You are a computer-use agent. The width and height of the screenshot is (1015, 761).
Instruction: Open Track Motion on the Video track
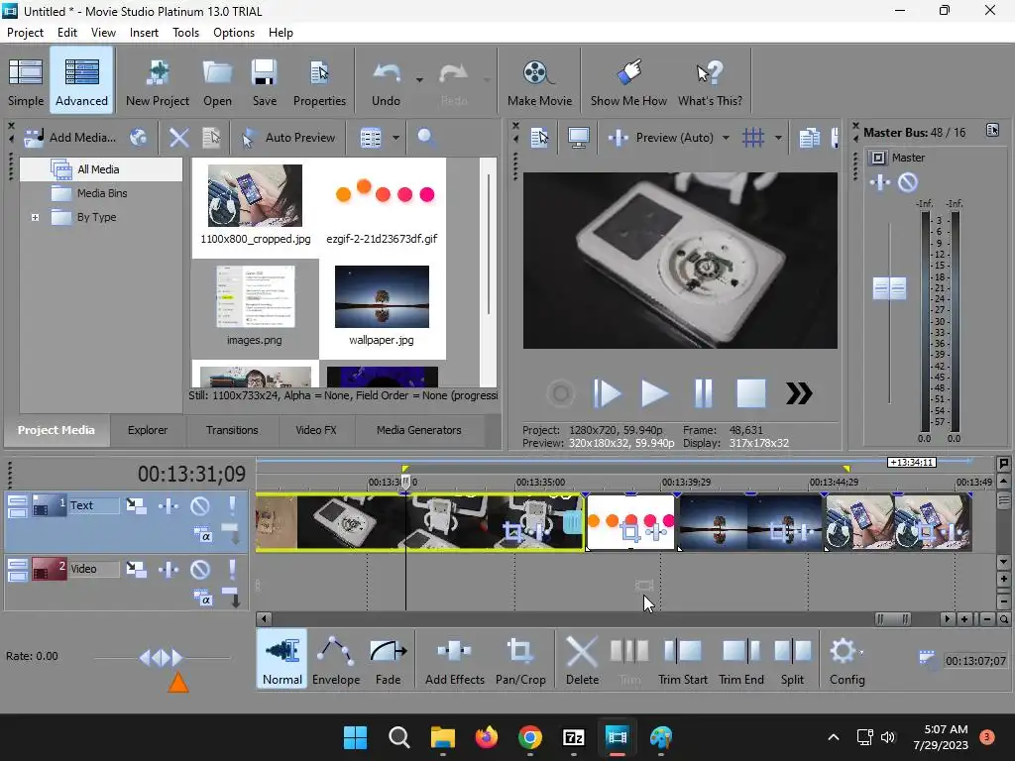coord(136,569)
